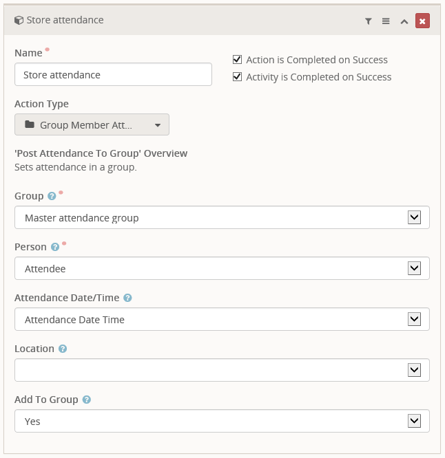Click the Name text input field
The width and height of the screenshot is (445, 458).
coord(113,75)
